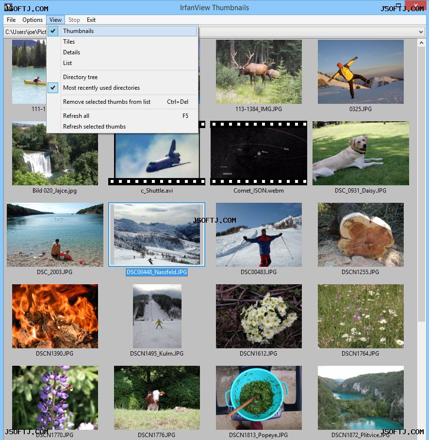Expand the directory path dropdown arrow
The image size is (429, 440).
click(x=421, y=32)
